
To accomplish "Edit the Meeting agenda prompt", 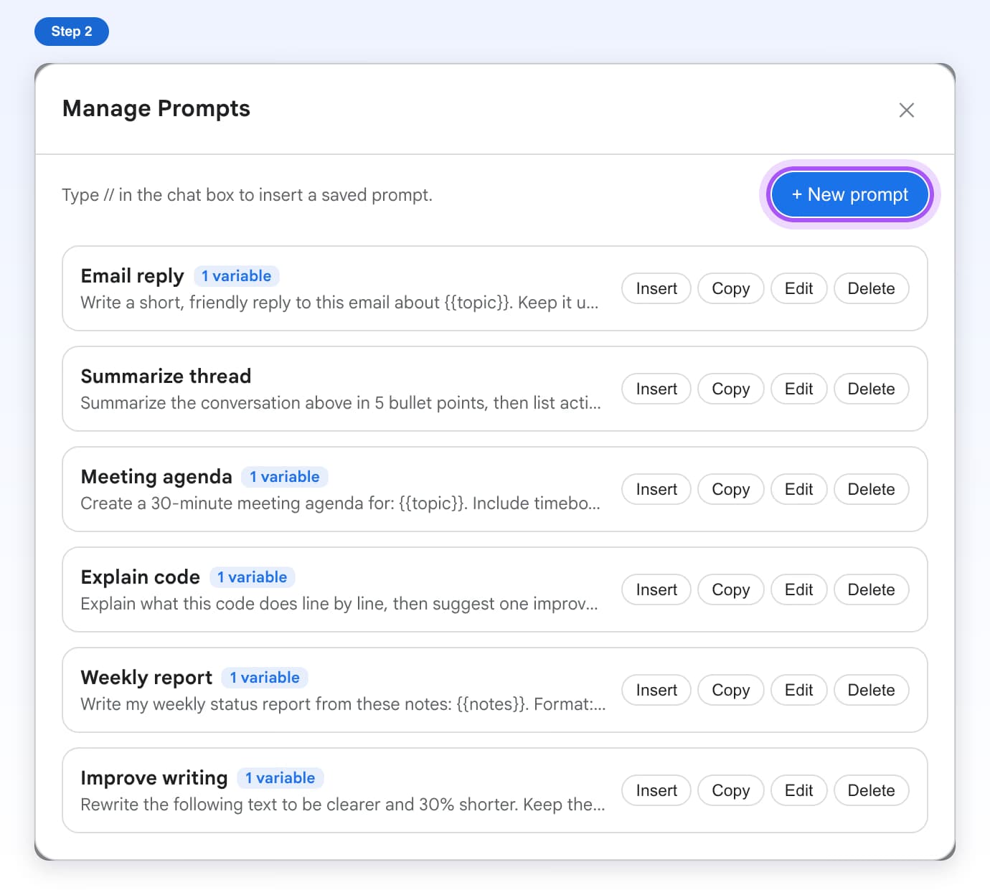I will click(798, 489).
